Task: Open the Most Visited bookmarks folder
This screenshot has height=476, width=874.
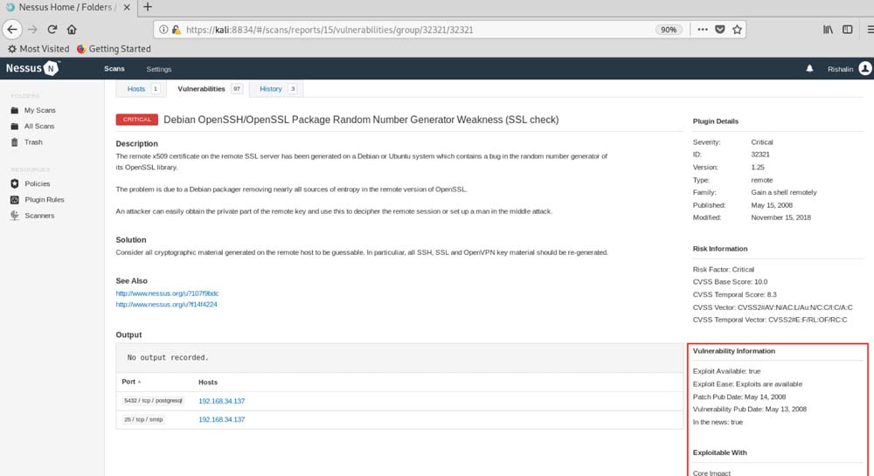Action: coord(38,49)
